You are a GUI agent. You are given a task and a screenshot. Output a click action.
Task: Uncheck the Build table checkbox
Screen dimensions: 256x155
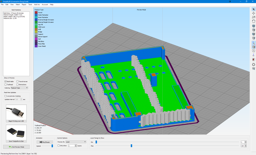pos(5,81)
